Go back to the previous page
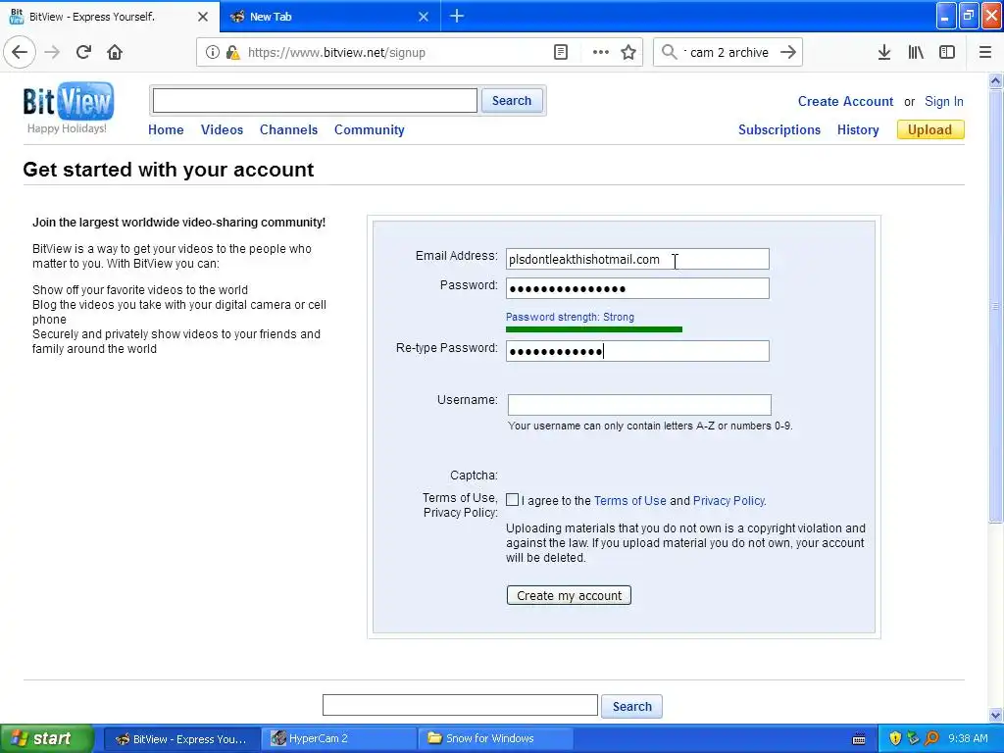The image size is (1004, 753). [x=20, y=52]
